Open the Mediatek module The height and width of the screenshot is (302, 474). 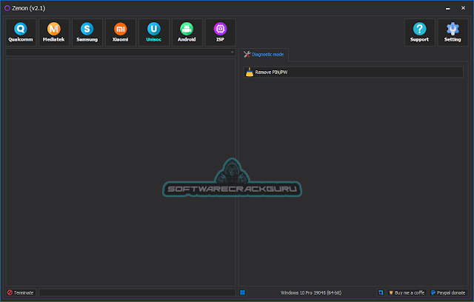click(x=54, y=33)
